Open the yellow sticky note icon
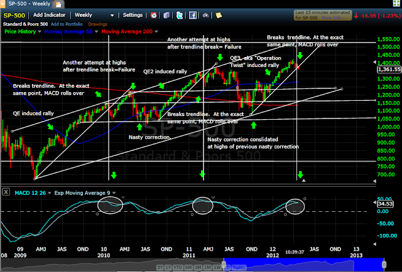The width and height of the screenshot is (402, 272). [x=219, y=15]
